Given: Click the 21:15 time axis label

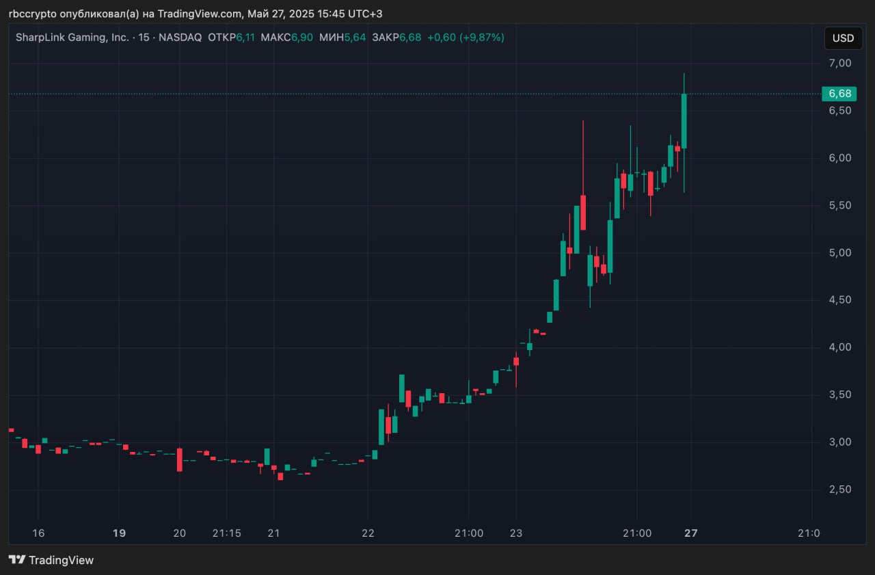Looking at the screenshot, I should coord(226,533).
